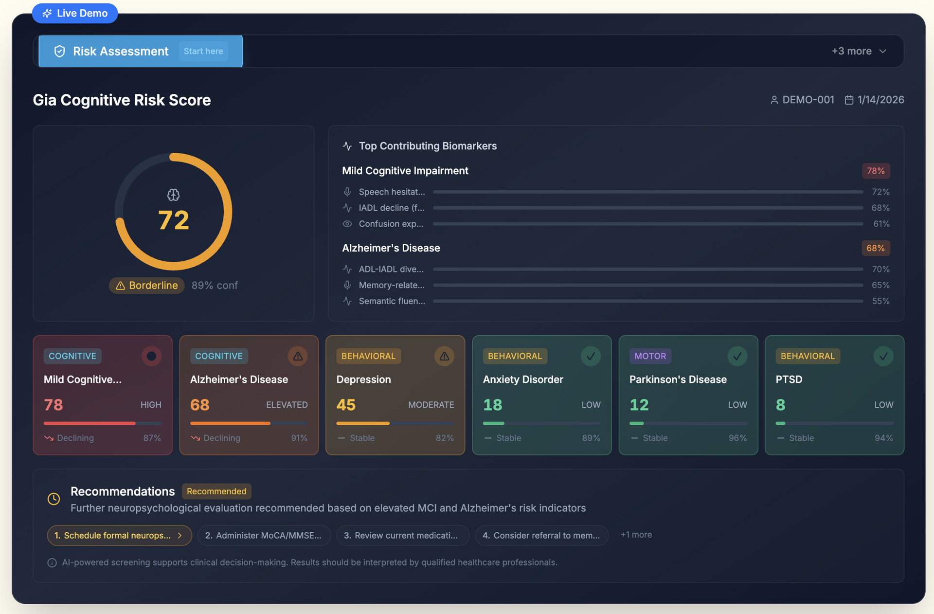This screenshot has height=614, width=934.
Task: Select the shield icon on Risk Assessment tab
Action: (59, 51)
